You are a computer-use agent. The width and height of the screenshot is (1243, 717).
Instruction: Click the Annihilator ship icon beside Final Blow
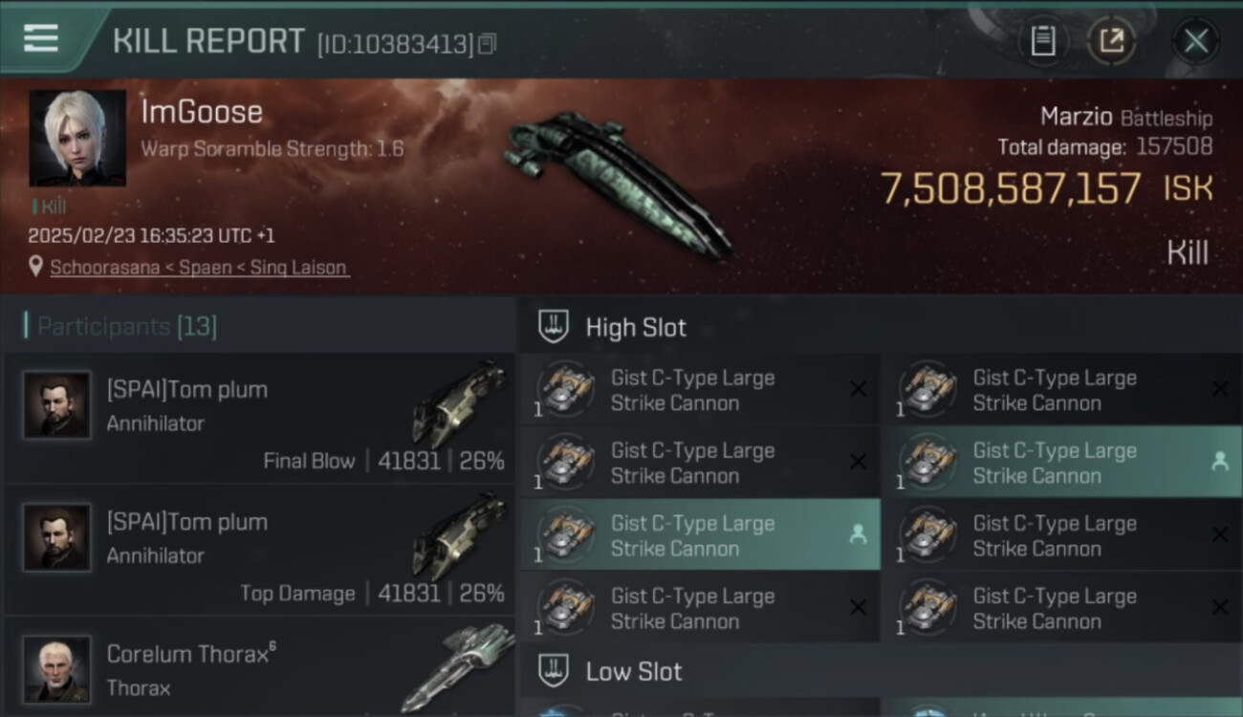pyautogui.click(x=460, y=402)
